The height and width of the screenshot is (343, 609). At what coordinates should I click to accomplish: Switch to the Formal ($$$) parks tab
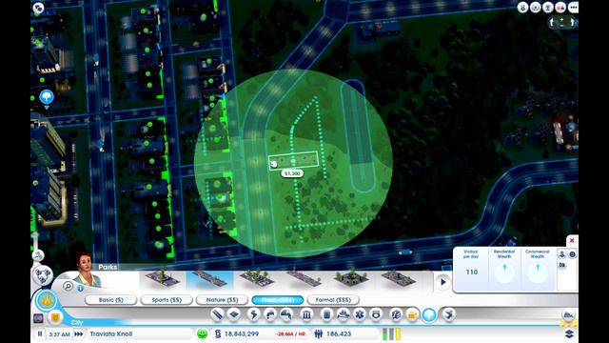(333, 300)
